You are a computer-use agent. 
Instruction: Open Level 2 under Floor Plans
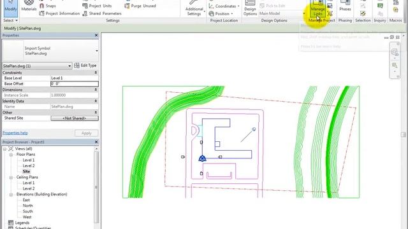pyautogui.click(x=29, y=166)
